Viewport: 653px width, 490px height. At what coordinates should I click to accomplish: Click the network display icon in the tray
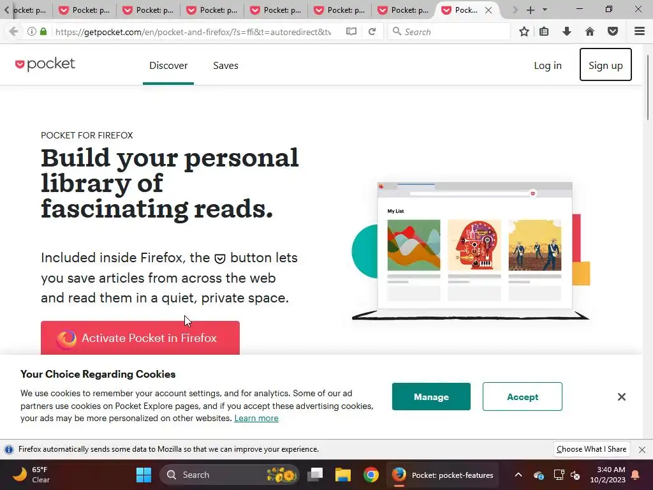pos(559,475)
